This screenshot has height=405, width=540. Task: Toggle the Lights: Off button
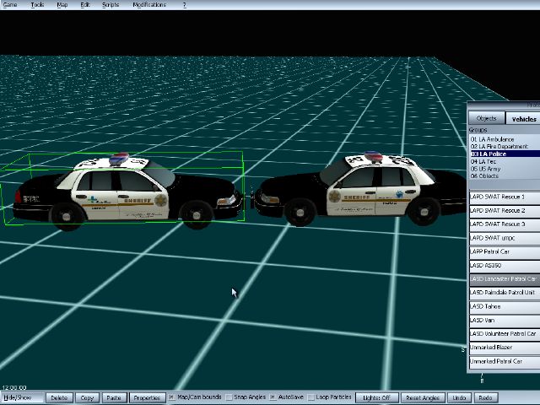(x=377, y=397)
